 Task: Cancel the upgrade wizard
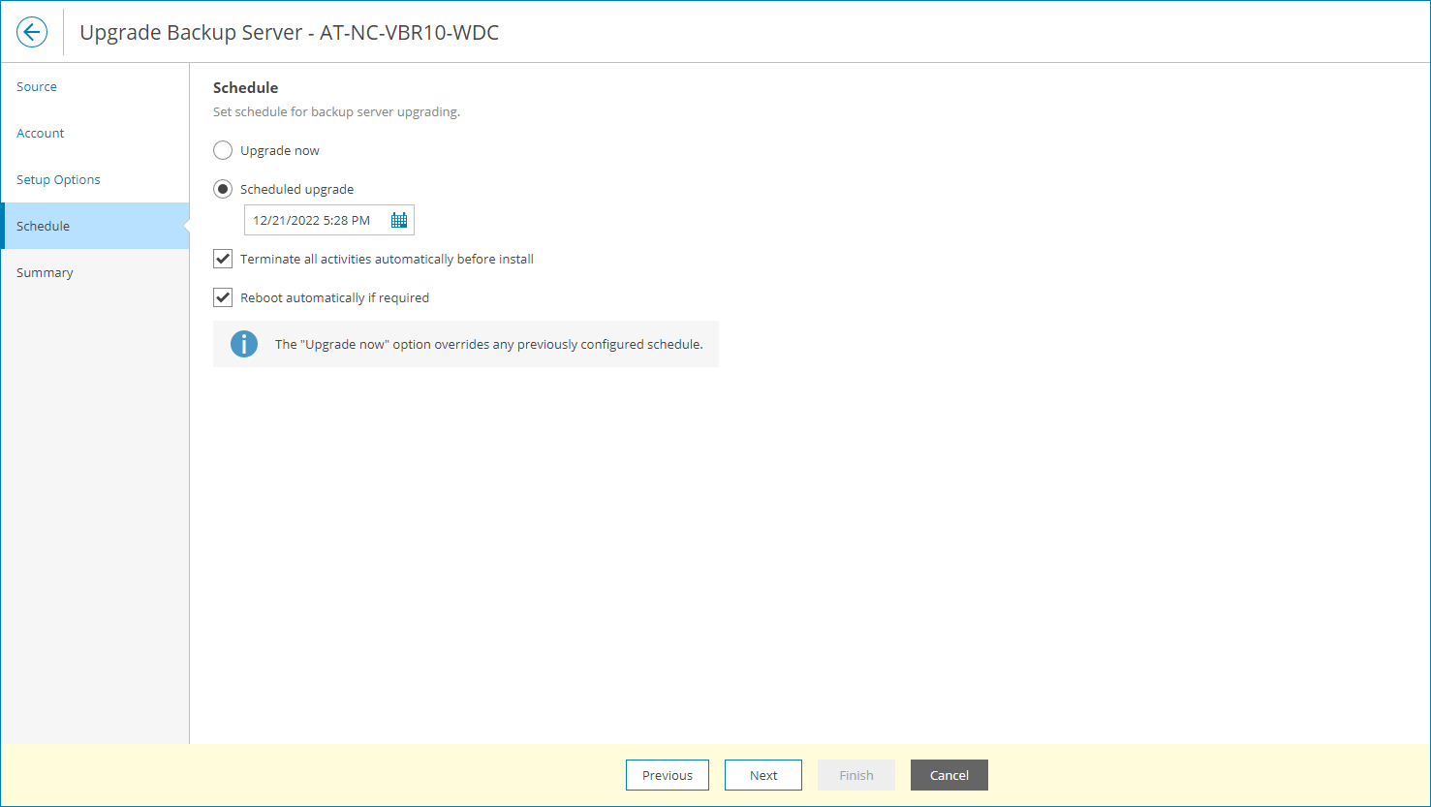click(x=949, y=774)
